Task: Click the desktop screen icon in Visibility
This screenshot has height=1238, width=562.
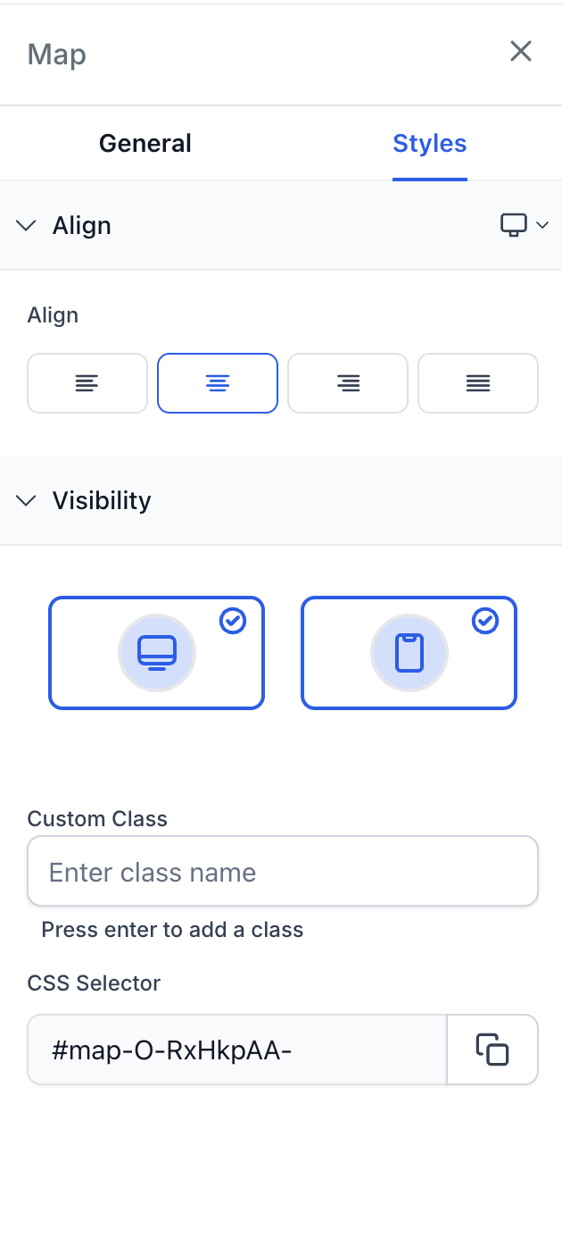Action: coord(157,653)
